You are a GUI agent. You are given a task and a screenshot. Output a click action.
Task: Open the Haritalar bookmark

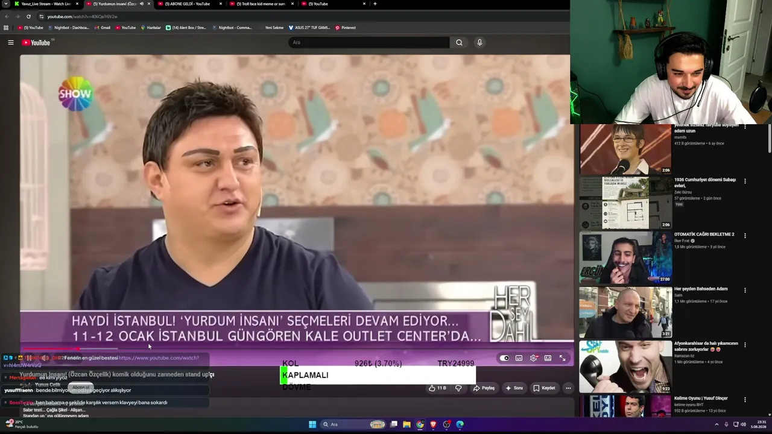pos(151,28)
